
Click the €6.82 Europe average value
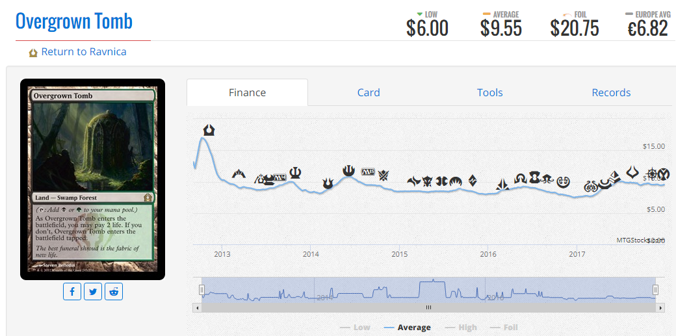(648, 29)
